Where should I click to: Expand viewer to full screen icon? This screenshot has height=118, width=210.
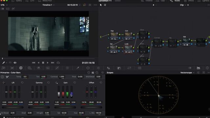click(x=90, y=5)
